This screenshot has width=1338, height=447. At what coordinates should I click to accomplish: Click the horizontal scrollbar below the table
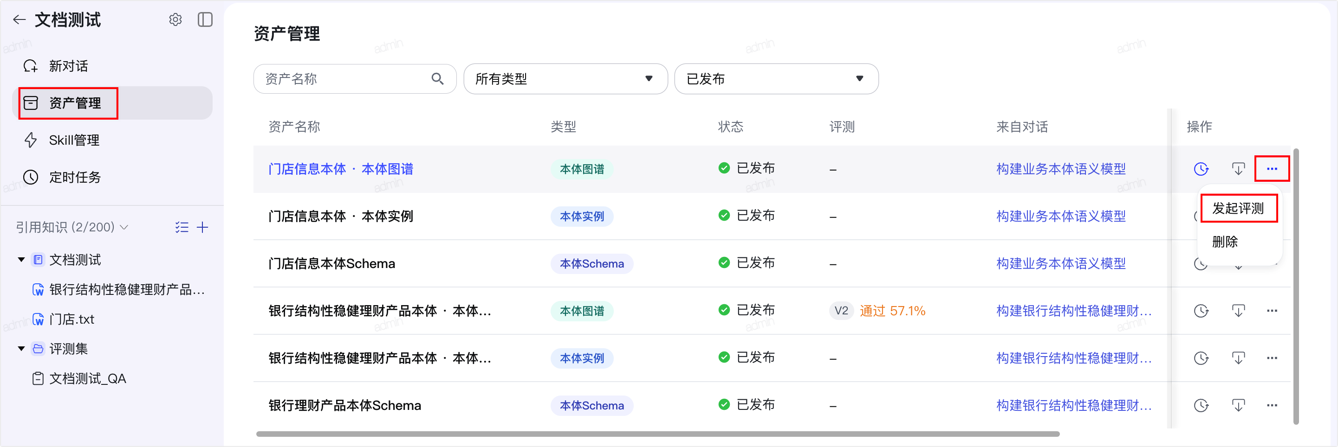tap(657, 434)
